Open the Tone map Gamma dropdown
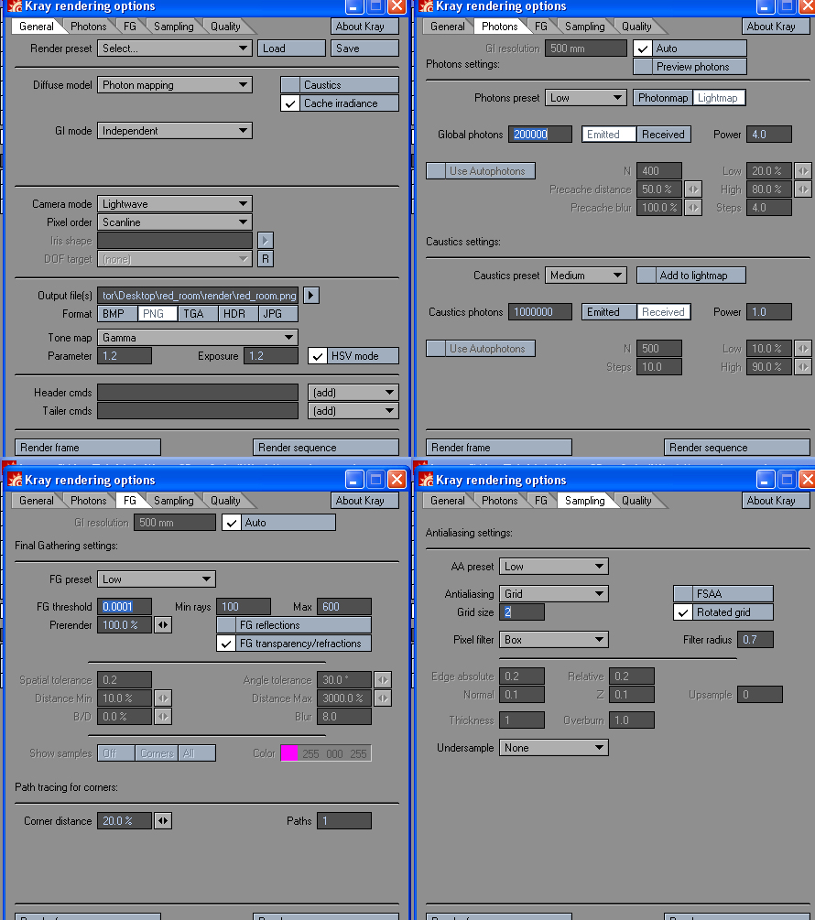The image size is (815, 920). pyautogui.click(x=197, y=338)
